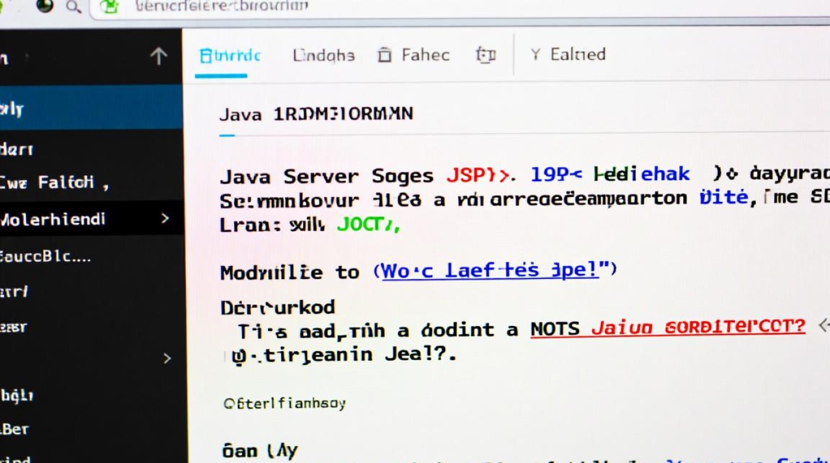Open the Fahec tab
830x463 pixels.
click(425, 55)
